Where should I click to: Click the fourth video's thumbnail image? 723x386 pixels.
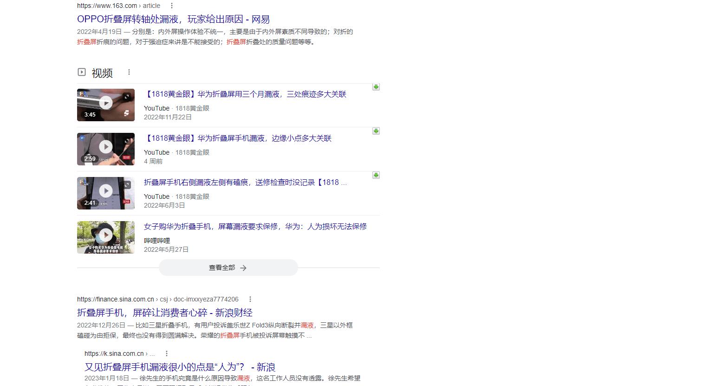(105, 237)
